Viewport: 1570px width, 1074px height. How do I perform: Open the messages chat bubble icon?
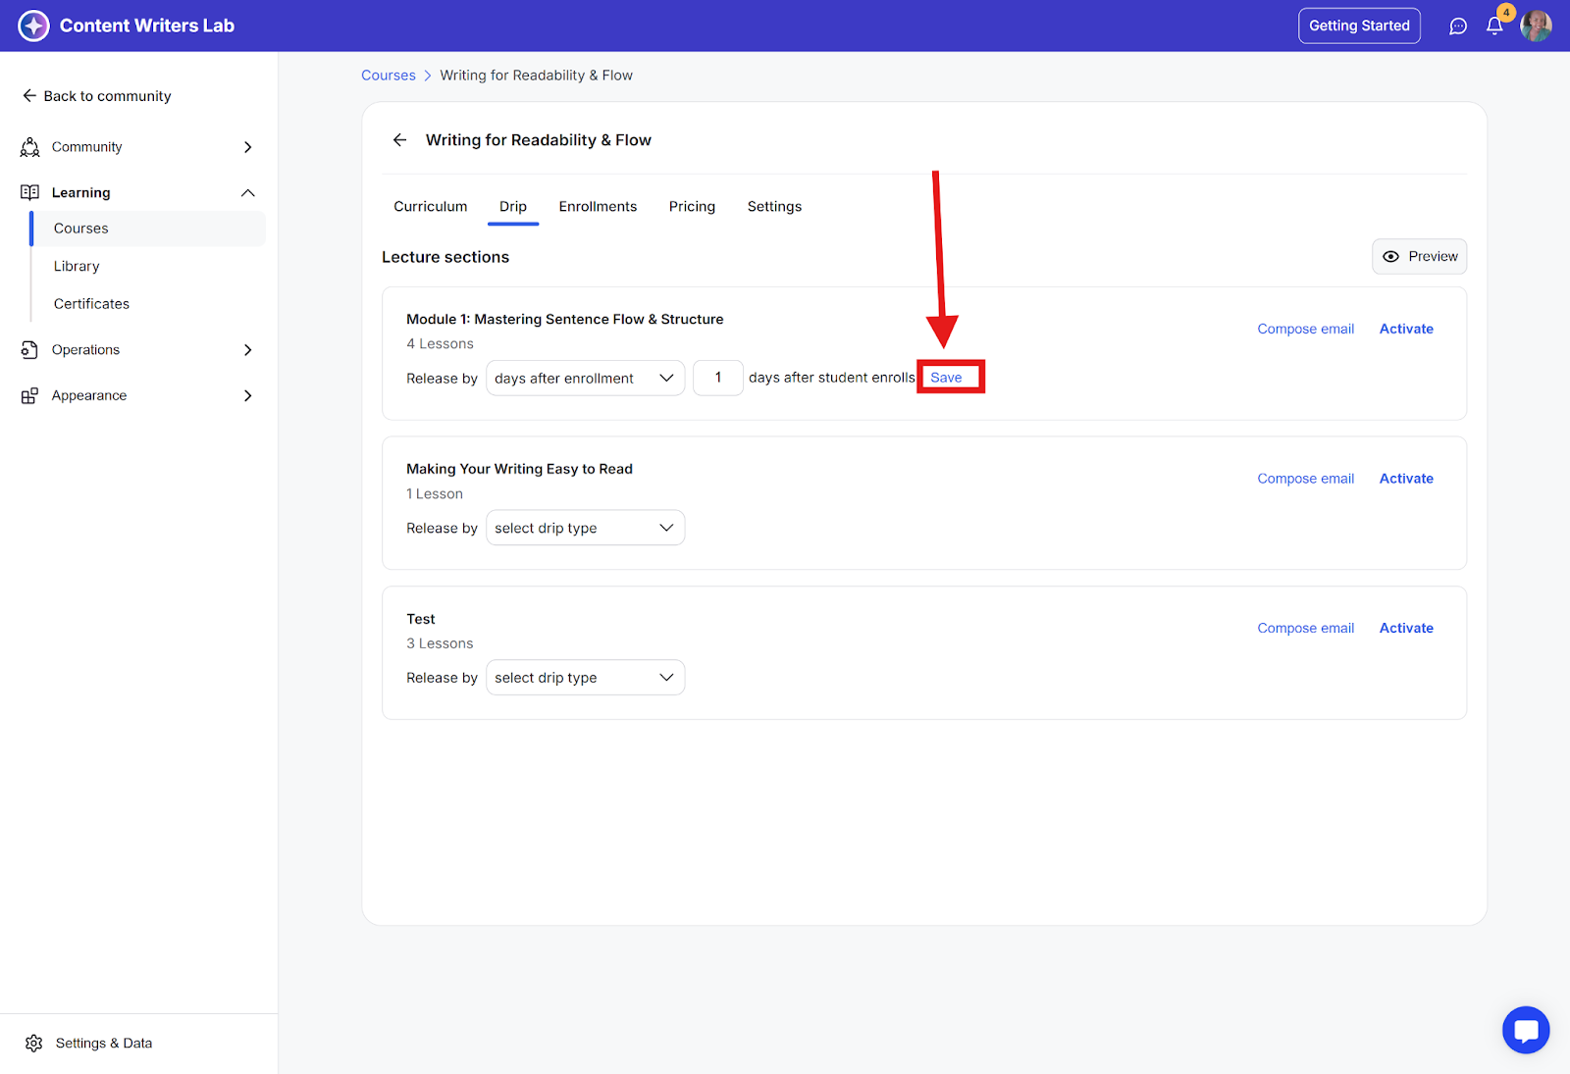tap(1458, 26)
